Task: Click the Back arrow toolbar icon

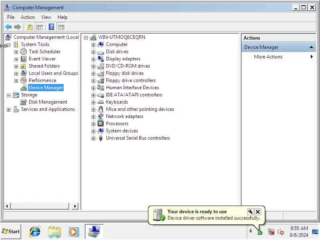Action: pyautogui.click(x=8, y=27)
